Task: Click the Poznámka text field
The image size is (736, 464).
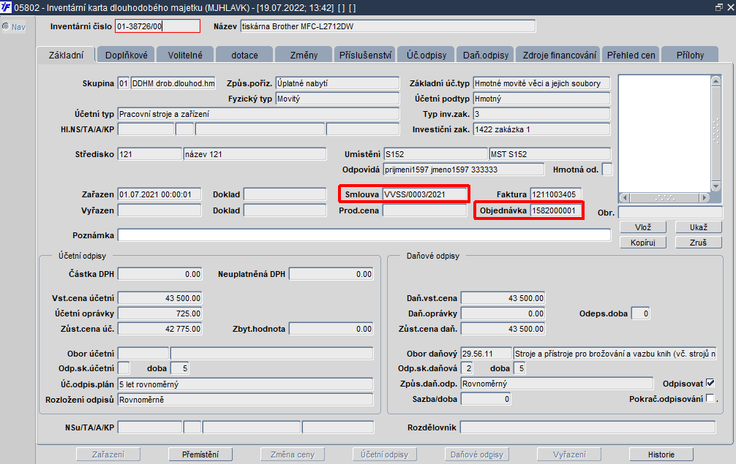Action: point(364,235)
